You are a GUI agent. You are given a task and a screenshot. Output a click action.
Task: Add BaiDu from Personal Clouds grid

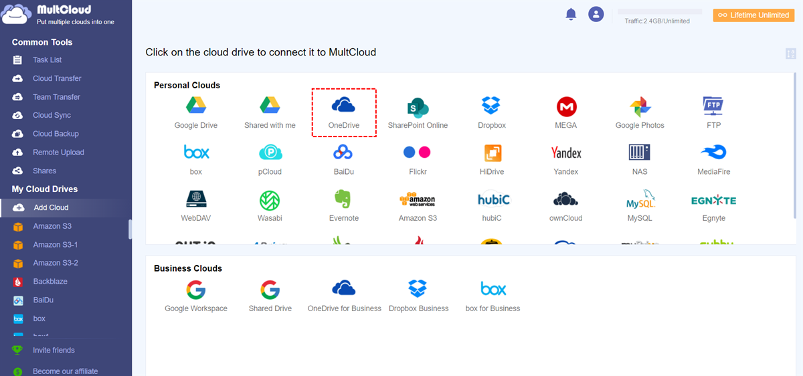(x=344, y=159)
